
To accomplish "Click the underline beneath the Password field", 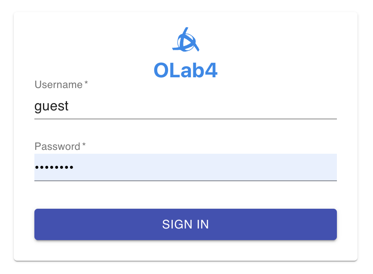I will pos(186,181).
